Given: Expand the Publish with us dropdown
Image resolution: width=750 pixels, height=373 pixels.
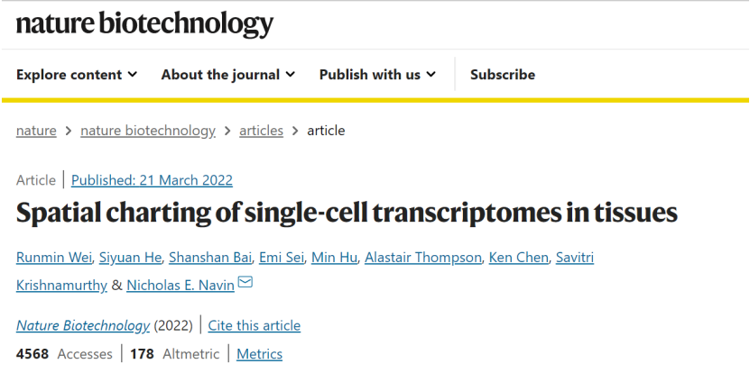Looking at the screenshot, I should (378, 75).
